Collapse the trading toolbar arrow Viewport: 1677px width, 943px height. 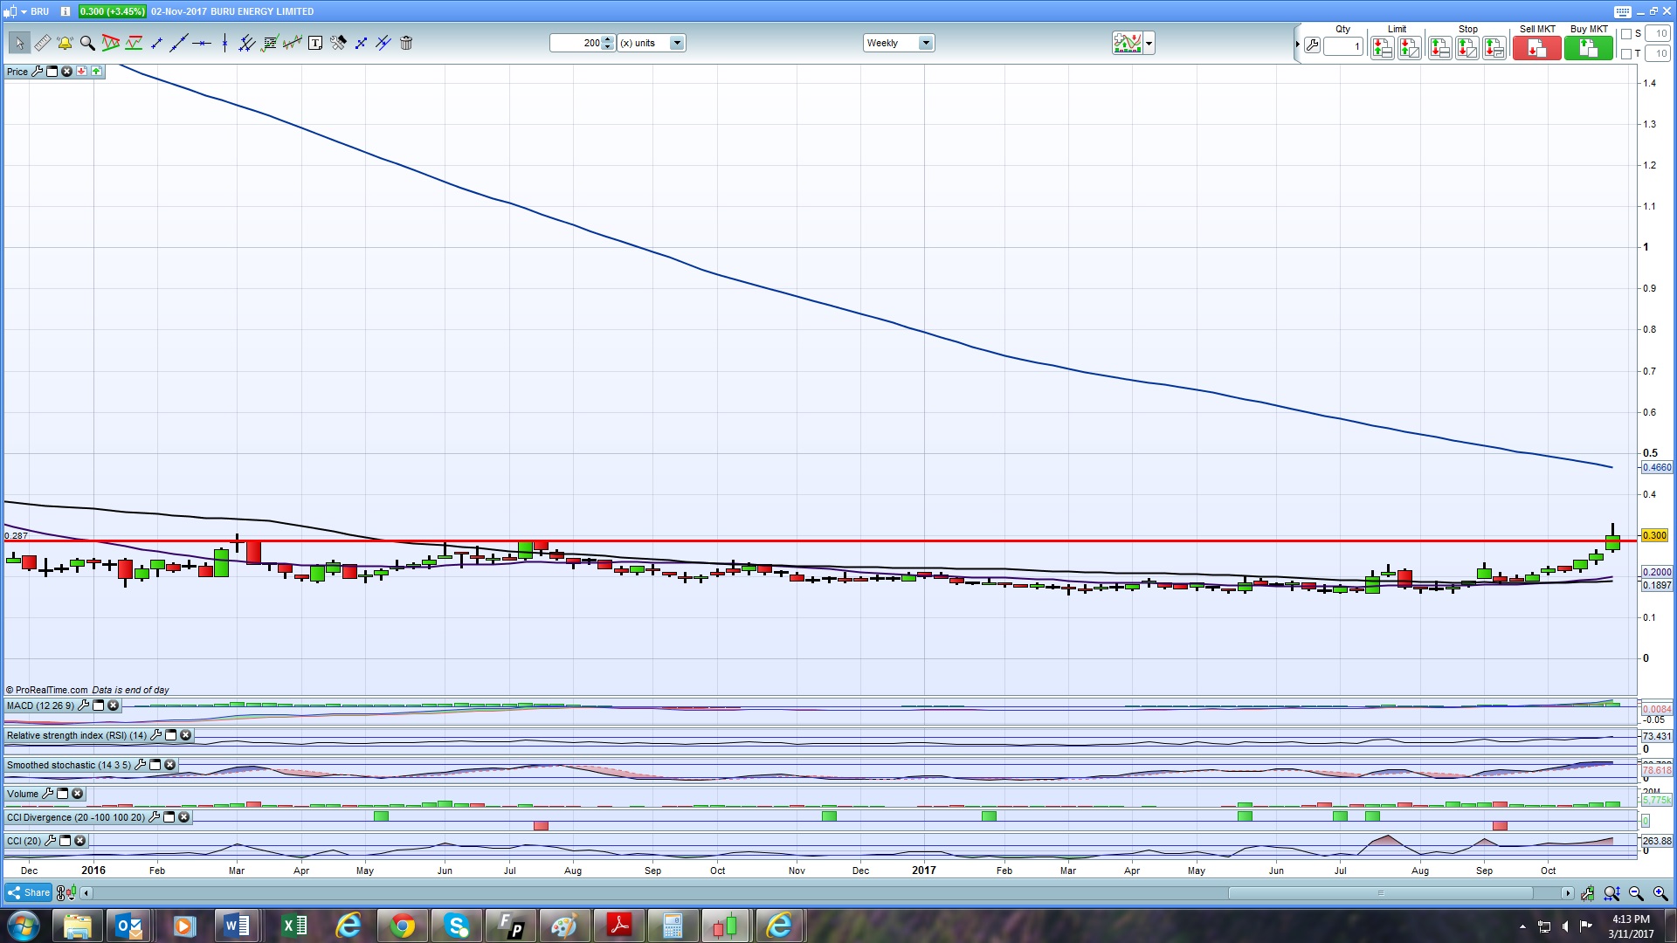[x=1297, y=44]
